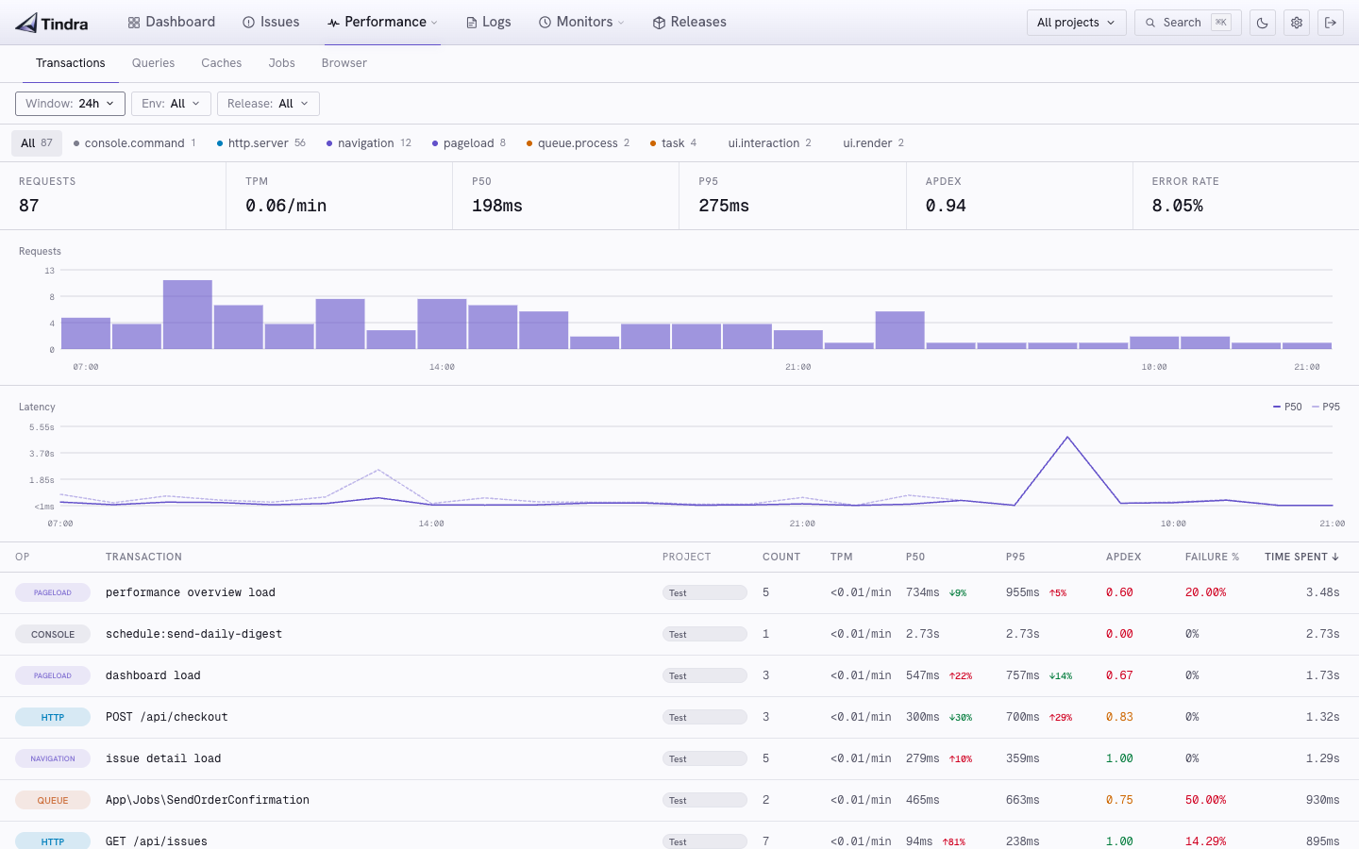This screenshot has height=849, width=1359.
Task: Open settings gear icon
Action: 1297,23
